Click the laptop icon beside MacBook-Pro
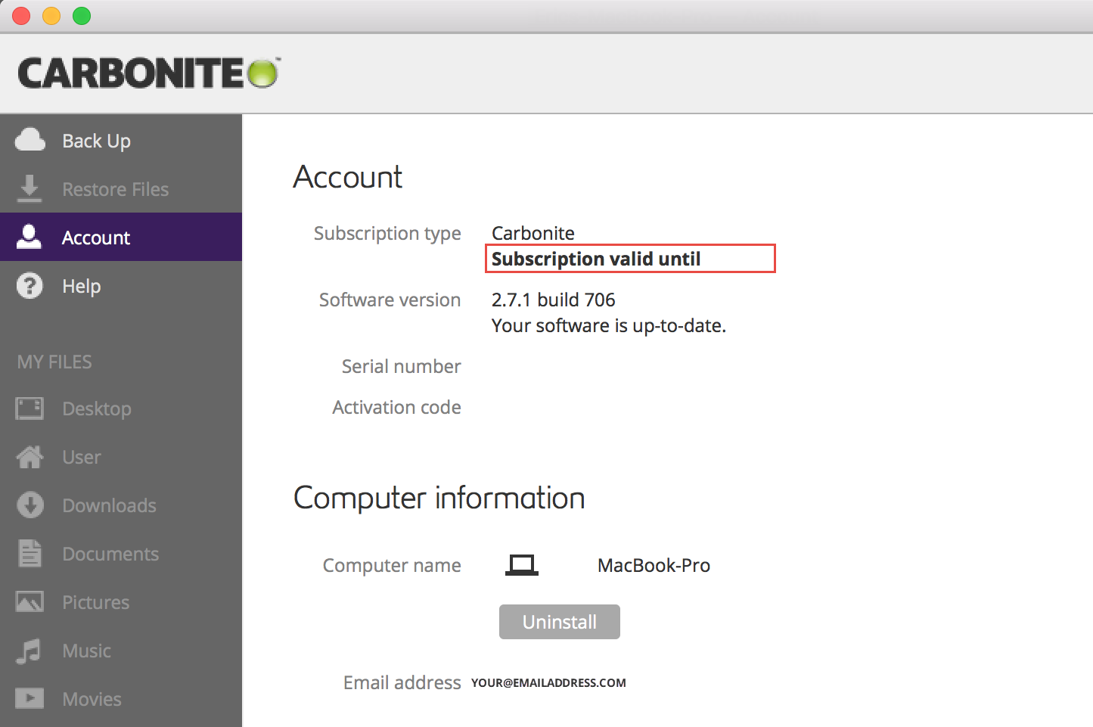The width and height of the screenshot is (1093, 727). point(522,564)
